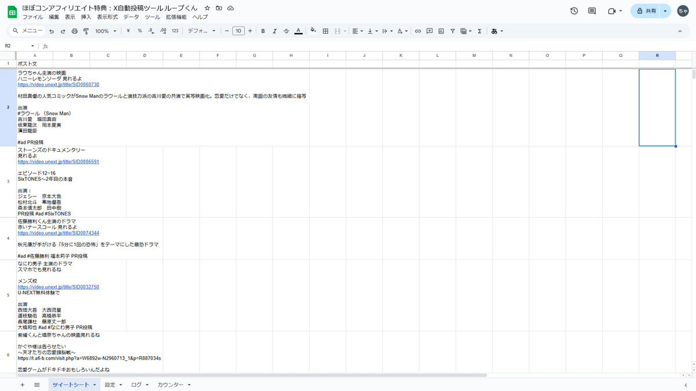The width and height of the screenshot is (696, 391).
Task: Click the insert comment icon in toolbar
Action: [x=430, y=31]
